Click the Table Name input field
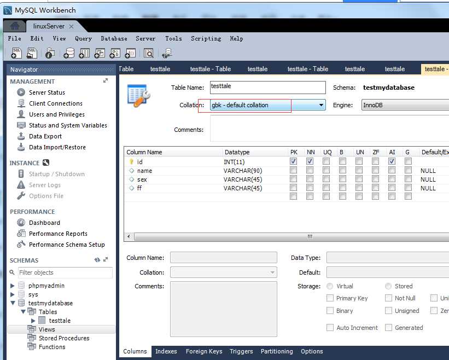 (268, 88)
